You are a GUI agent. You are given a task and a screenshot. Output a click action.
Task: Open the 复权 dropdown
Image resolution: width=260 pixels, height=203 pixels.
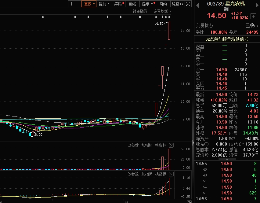[89, 4]
